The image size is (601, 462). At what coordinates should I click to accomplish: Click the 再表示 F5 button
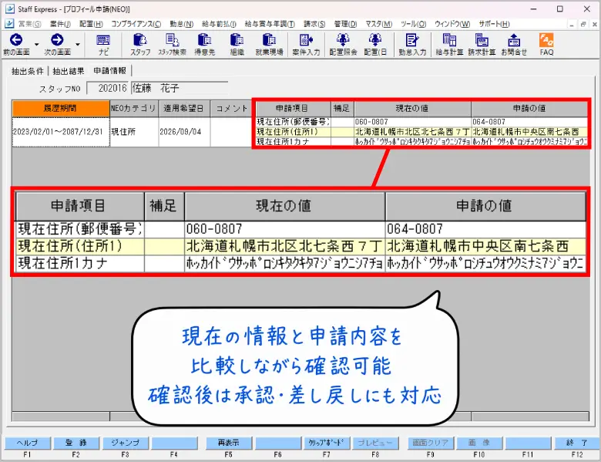(x=228, y=443)
